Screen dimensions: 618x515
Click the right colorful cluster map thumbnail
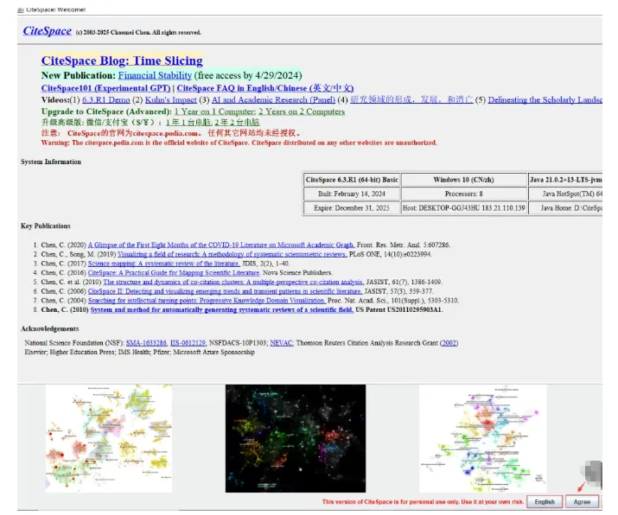tap(483, 439)
